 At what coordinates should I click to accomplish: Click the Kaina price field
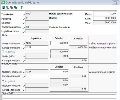[105, 18]
